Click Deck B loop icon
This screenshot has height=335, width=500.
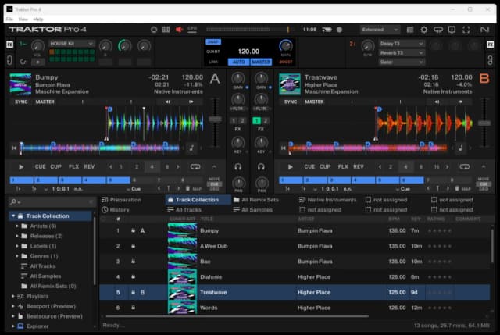465,166
